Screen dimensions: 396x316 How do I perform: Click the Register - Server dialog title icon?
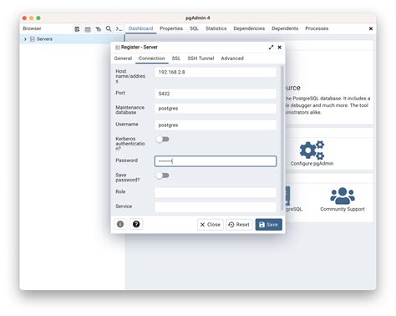click(x=118, y=48)
